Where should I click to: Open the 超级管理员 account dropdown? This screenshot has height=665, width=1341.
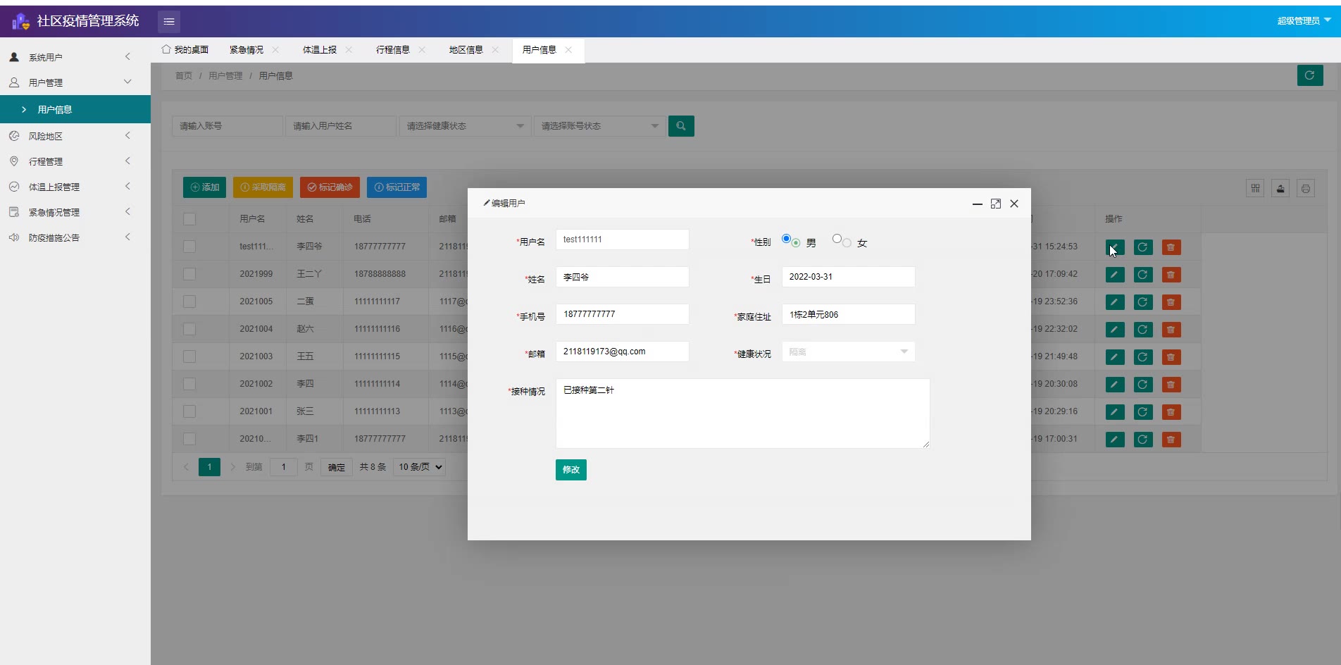pyautogui.click(x=1304, y=21)
